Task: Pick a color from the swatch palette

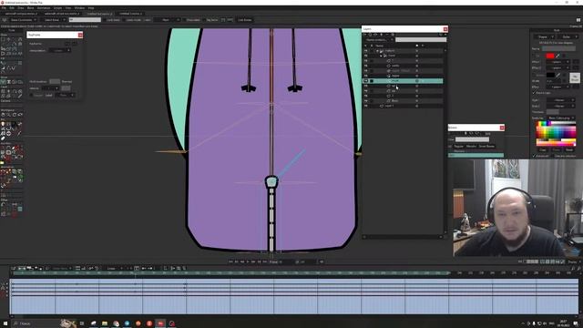Action: [x=556, y=133]
